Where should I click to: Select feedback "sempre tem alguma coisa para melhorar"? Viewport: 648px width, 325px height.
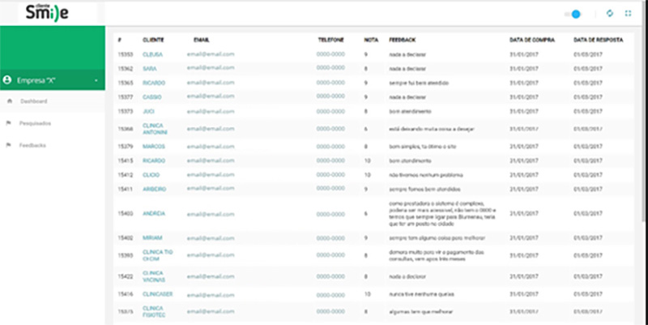pyautogui.click(x=437, y=237)
